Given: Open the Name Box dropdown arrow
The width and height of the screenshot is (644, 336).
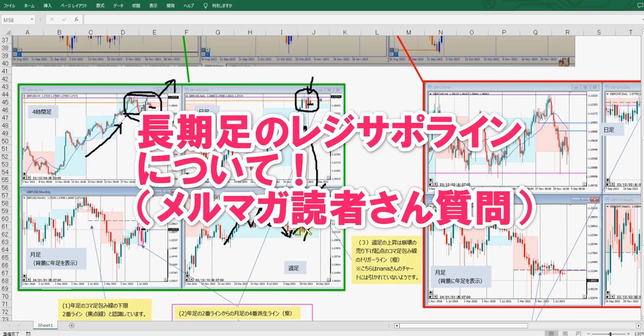Looking at the screenshot, I should click(x=32, y=20).
